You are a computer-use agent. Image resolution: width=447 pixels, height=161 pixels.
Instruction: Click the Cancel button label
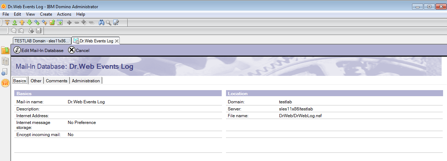[83, 51]
